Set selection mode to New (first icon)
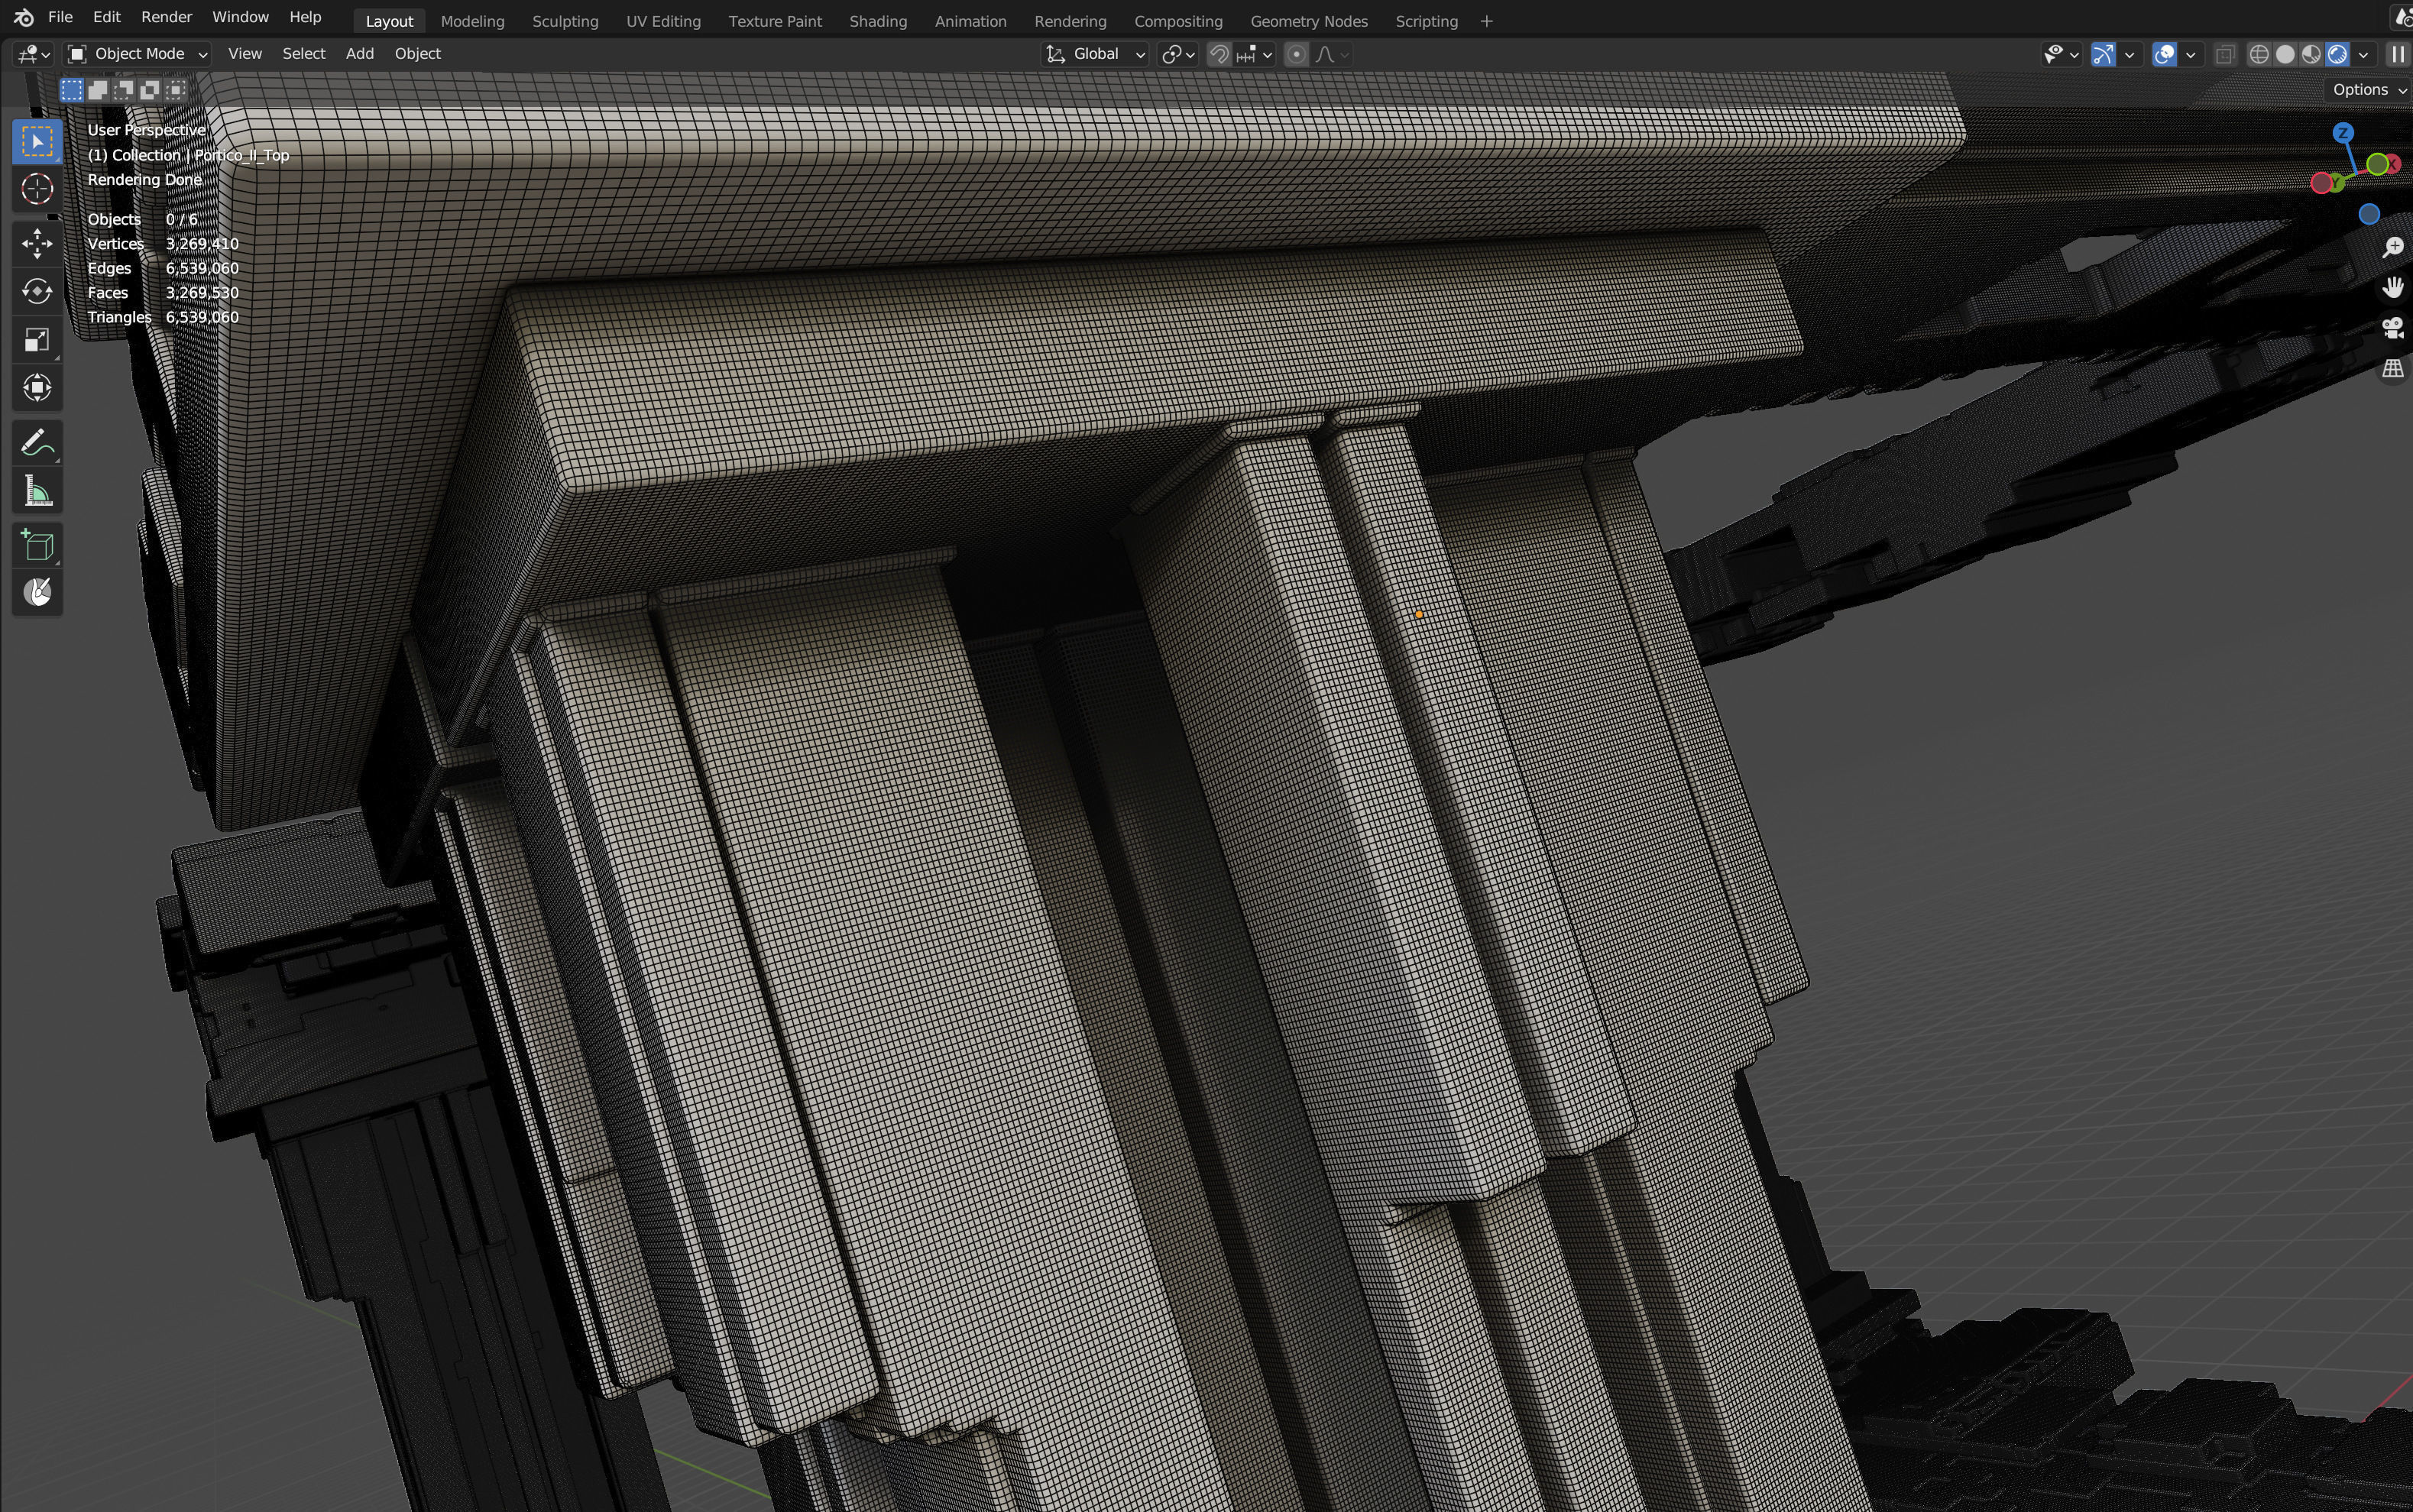The image size is (2413, 1512). click(x=71, y=90)
